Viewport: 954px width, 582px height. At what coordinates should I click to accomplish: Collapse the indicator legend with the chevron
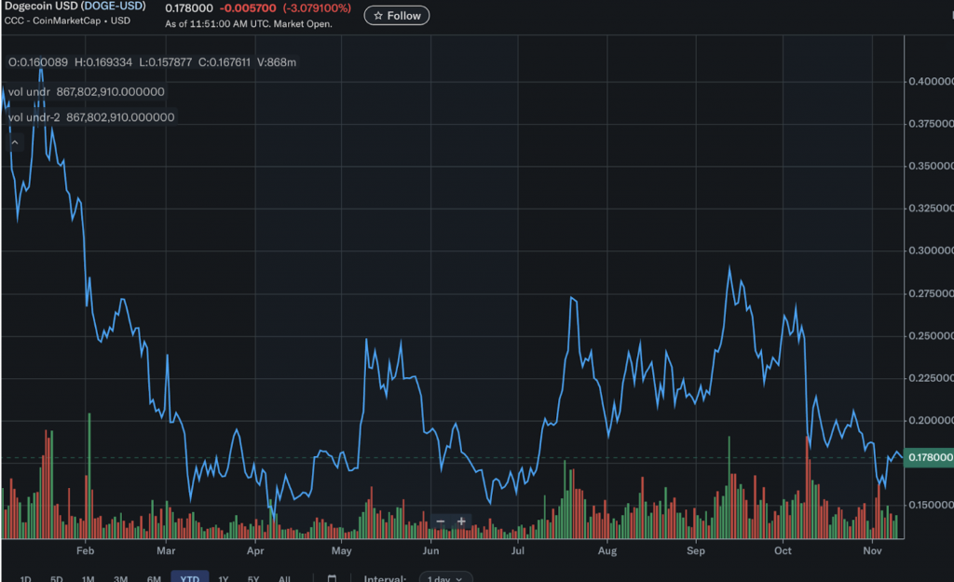[15, 142]
